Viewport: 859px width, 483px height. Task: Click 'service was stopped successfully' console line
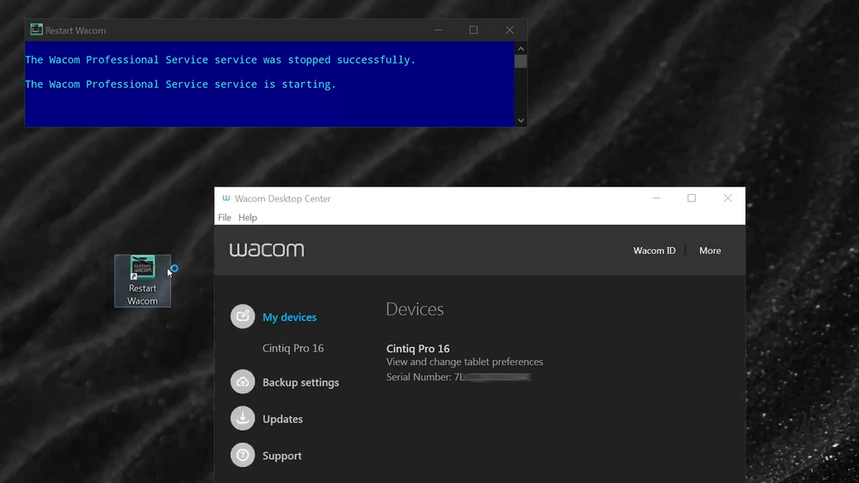(221, 60)
